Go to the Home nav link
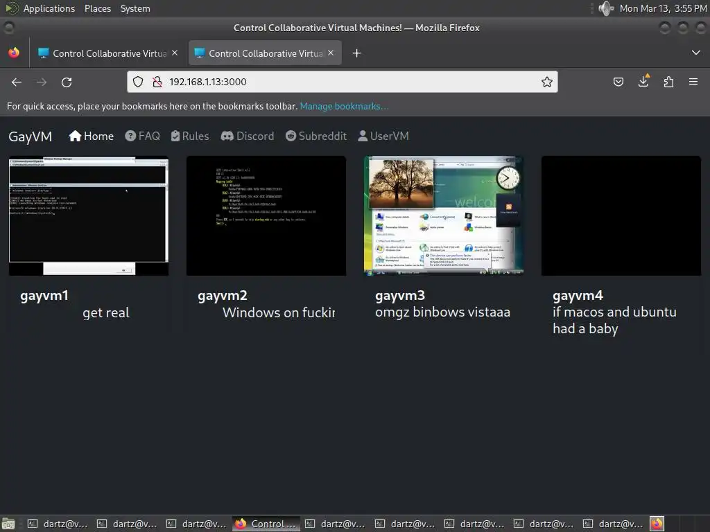710x532 pixels. point(91,136)
